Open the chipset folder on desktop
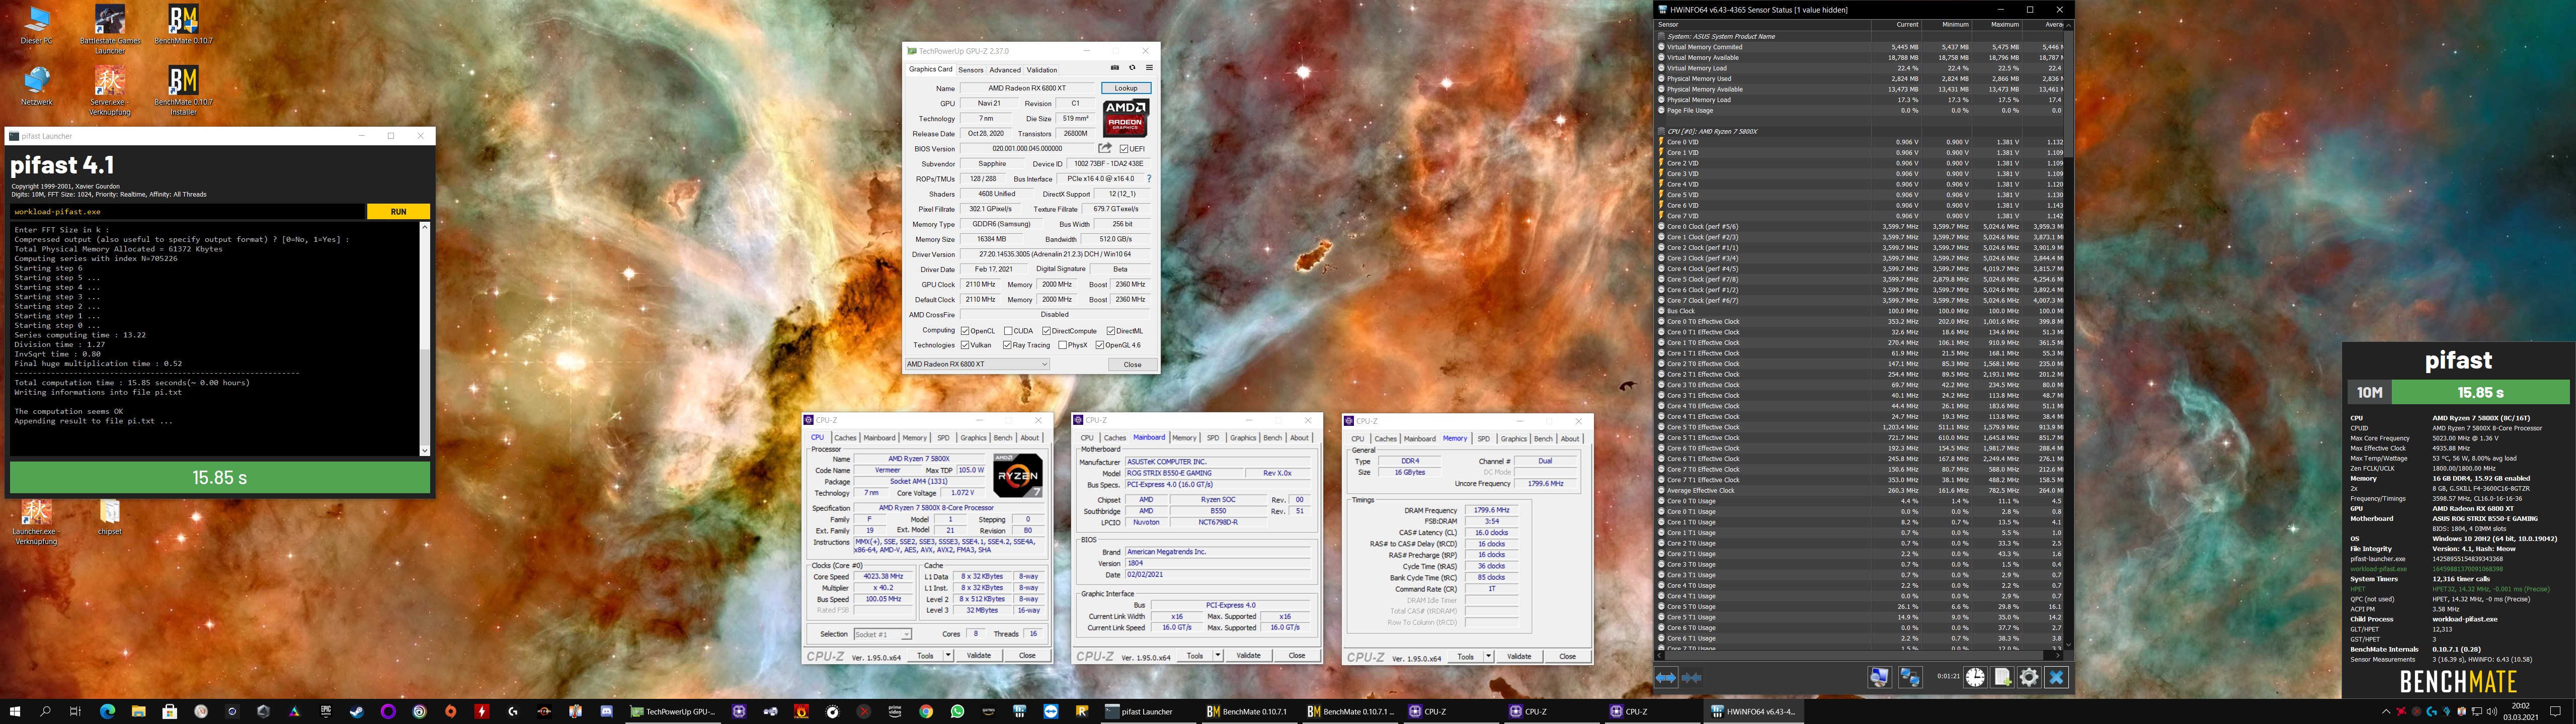This screenshot has height=724, width=2576. pos(110,518)
